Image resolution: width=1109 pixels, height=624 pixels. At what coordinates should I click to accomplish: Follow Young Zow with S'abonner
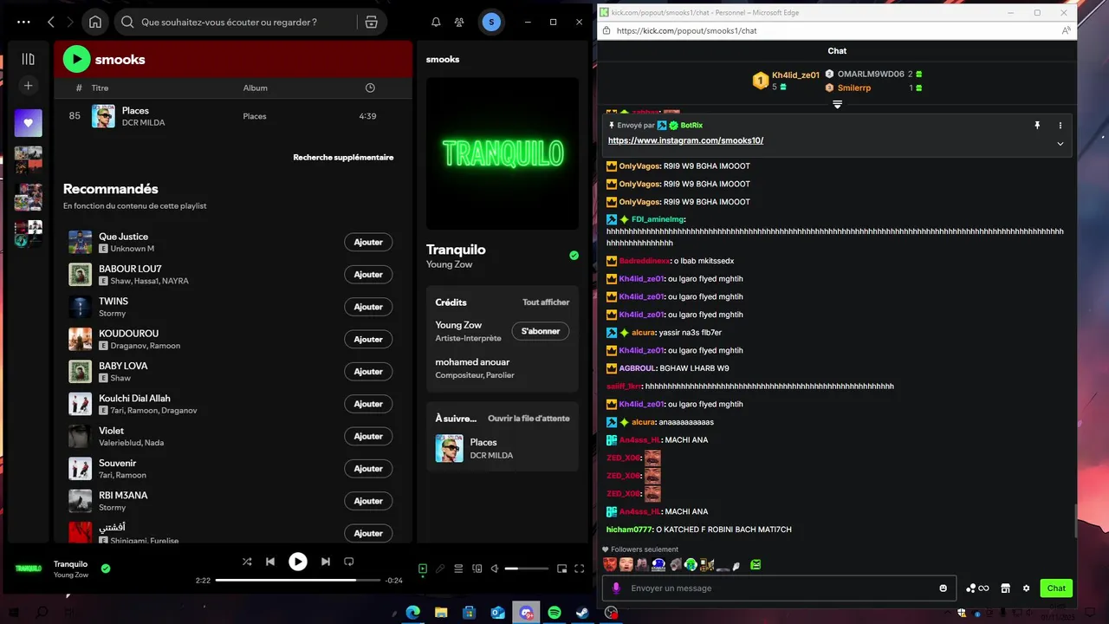pyautogui.click(x=541, y=331)
